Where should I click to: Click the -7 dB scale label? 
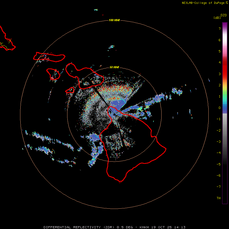[219, 187]
